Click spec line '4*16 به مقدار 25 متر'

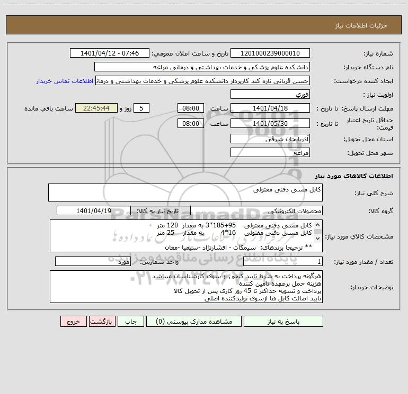[x=234, y=233]
